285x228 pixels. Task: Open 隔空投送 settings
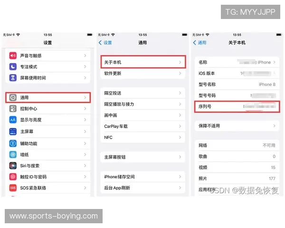143,93
